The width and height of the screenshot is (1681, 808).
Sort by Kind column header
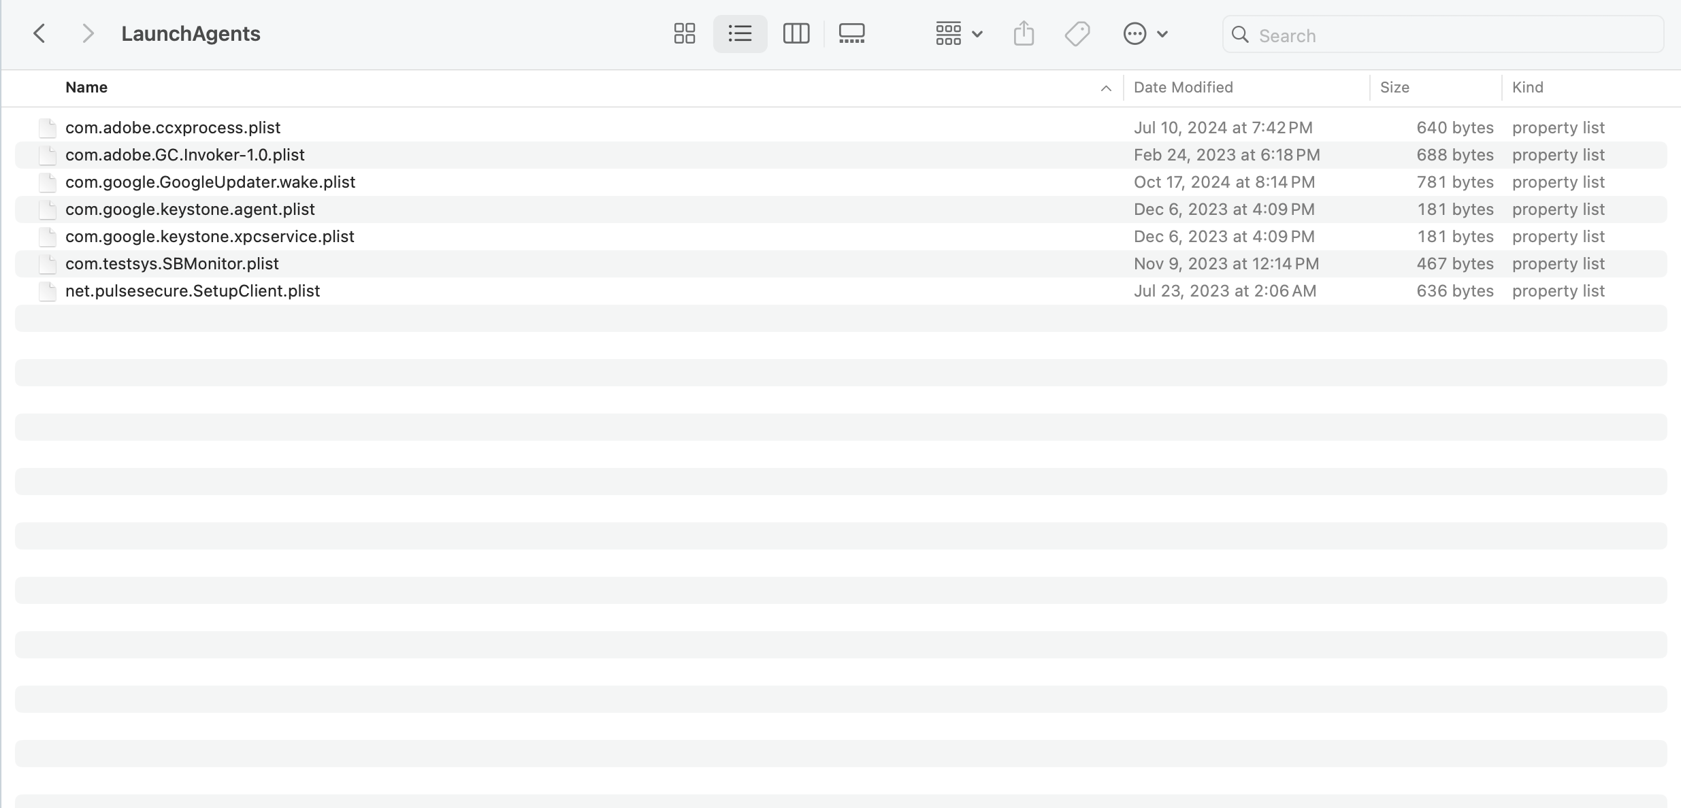click(1527, 87)
